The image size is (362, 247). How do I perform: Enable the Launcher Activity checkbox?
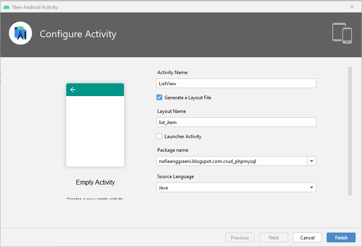tap(159, 136)
